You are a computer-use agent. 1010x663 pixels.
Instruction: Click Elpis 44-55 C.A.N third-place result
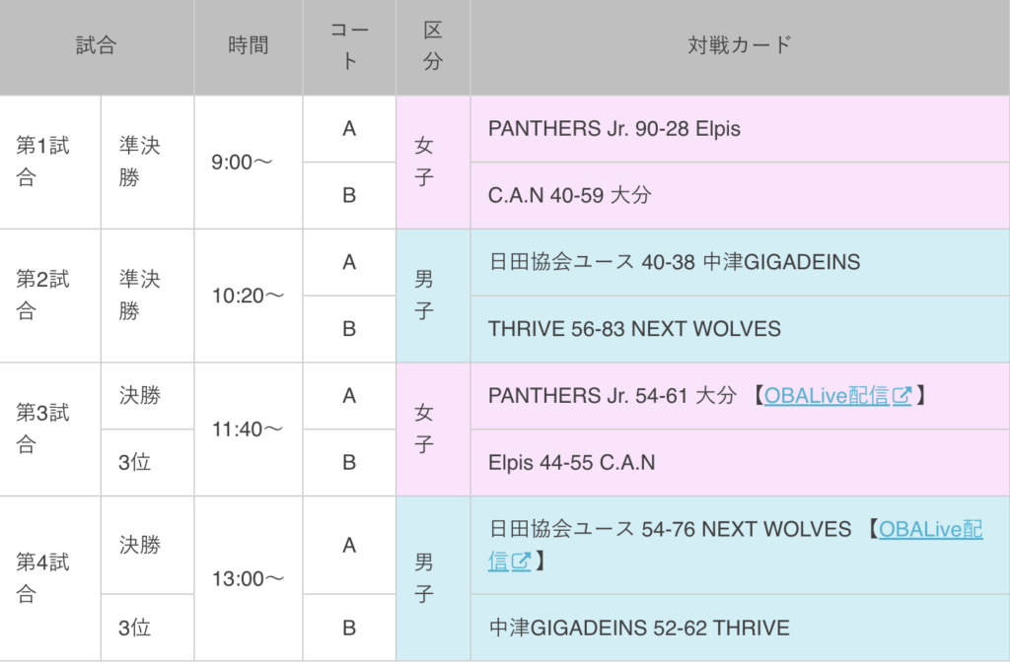click(571, 462)
